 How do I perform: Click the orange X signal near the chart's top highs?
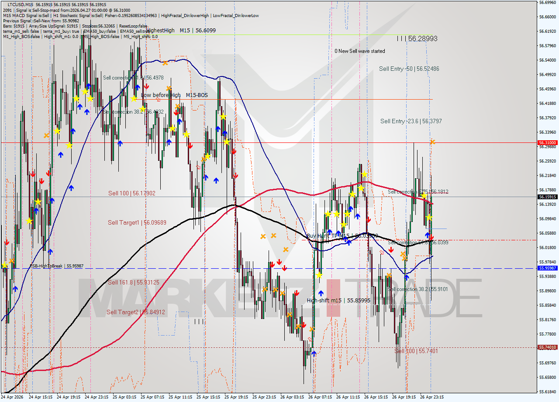(165, 63)
